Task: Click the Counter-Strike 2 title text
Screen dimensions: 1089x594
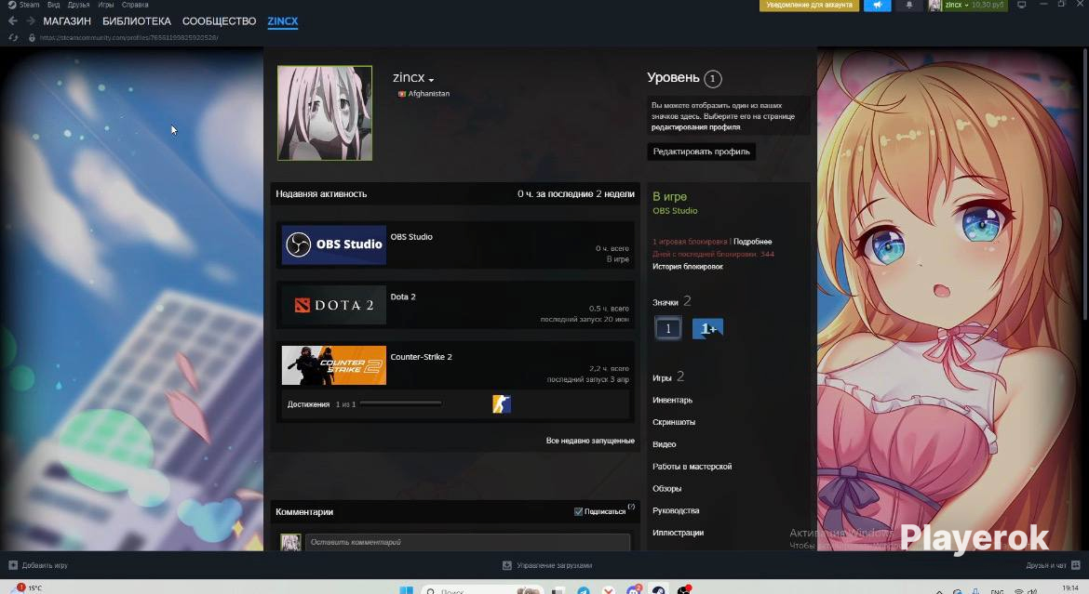Action: pos(421,357)
